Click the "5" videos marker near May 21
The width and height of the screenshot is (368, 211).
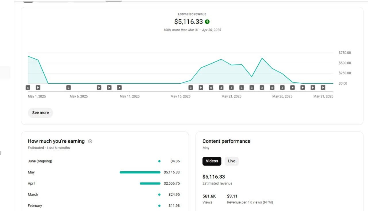(x=231, y=87)
